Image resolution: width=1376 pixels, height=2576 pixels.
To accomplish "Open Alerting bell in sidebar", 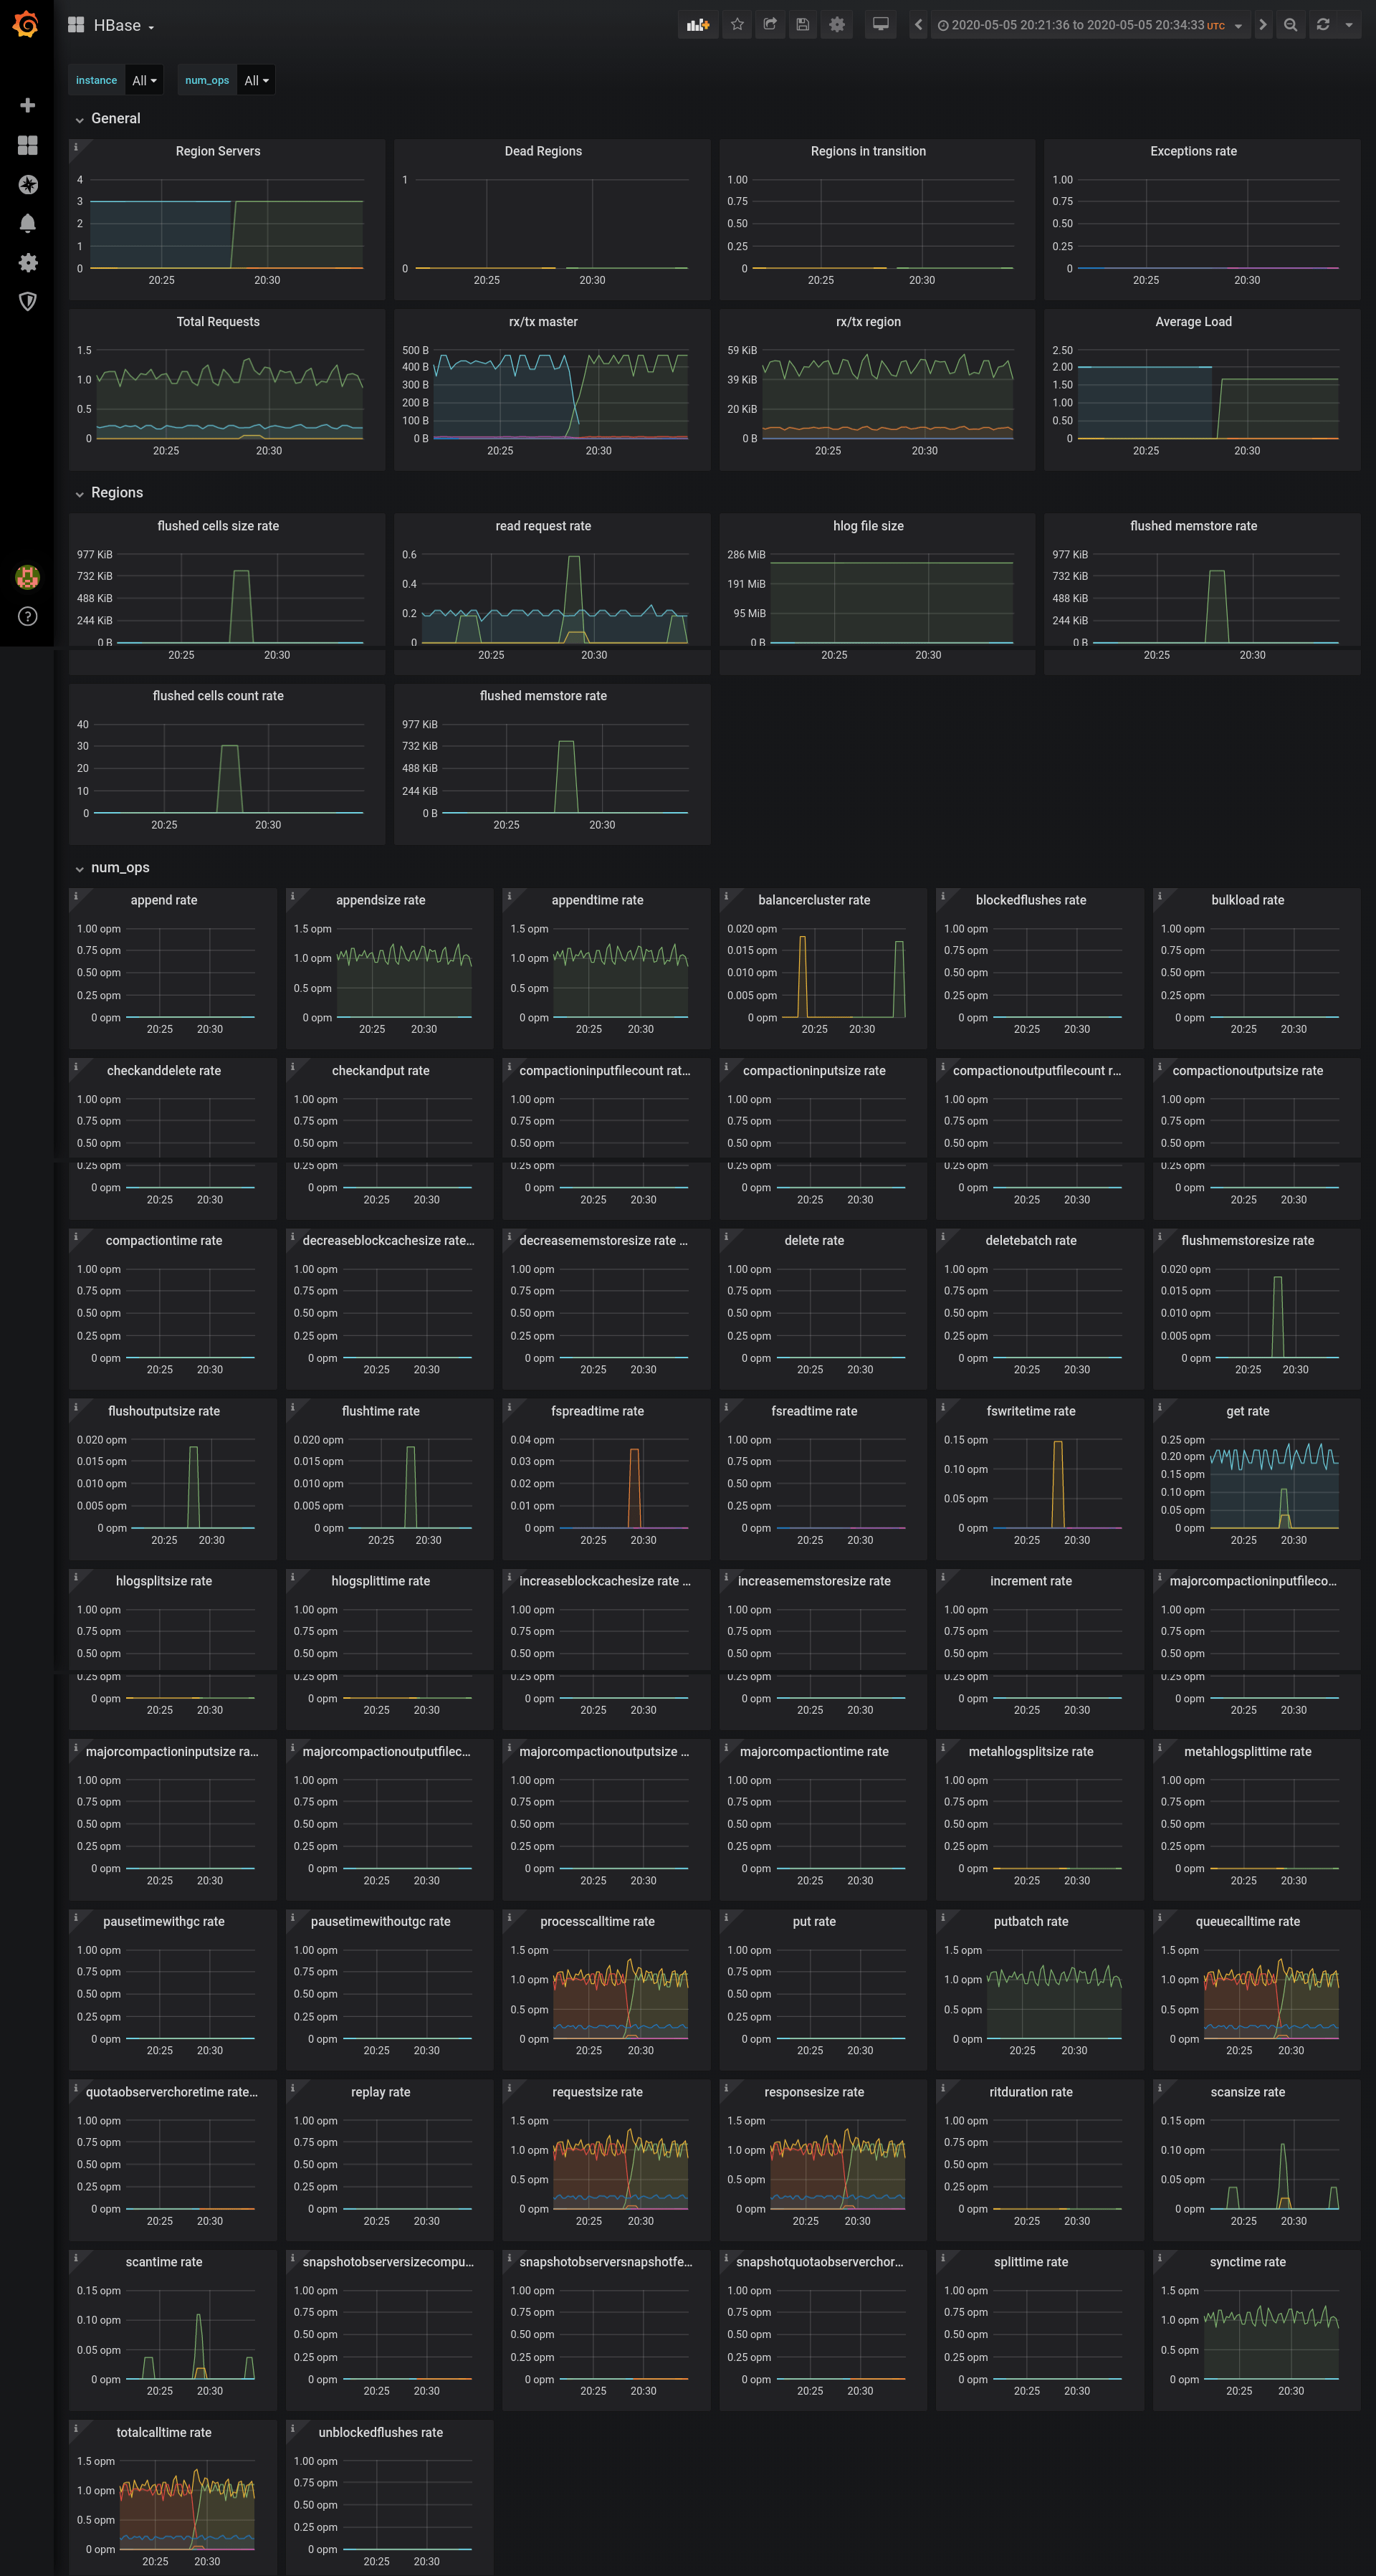I will coord(28,223).
